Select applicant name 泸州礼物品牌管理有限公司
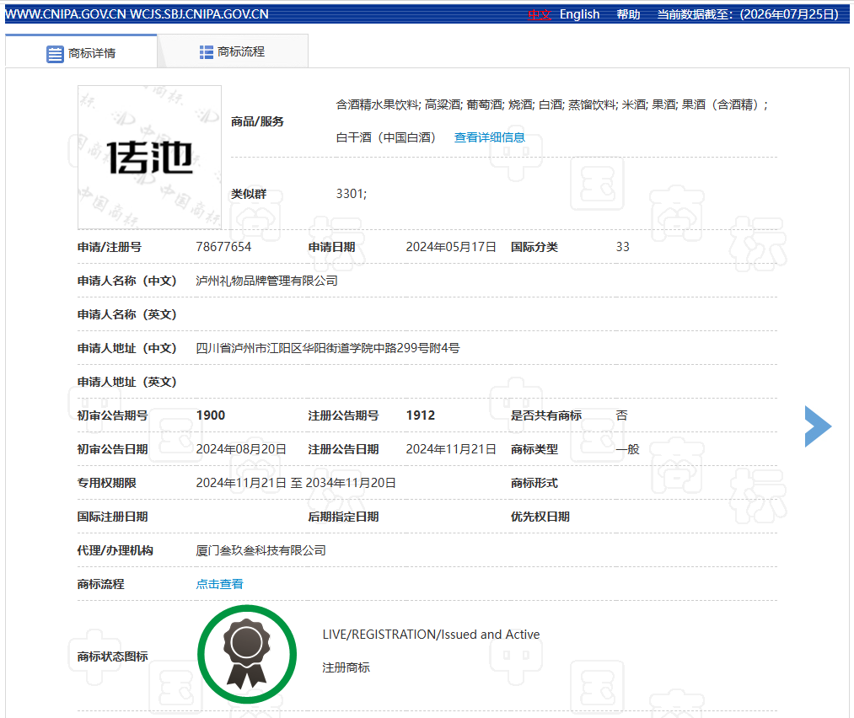Screen dimensions: 854x718 point(267,281)
